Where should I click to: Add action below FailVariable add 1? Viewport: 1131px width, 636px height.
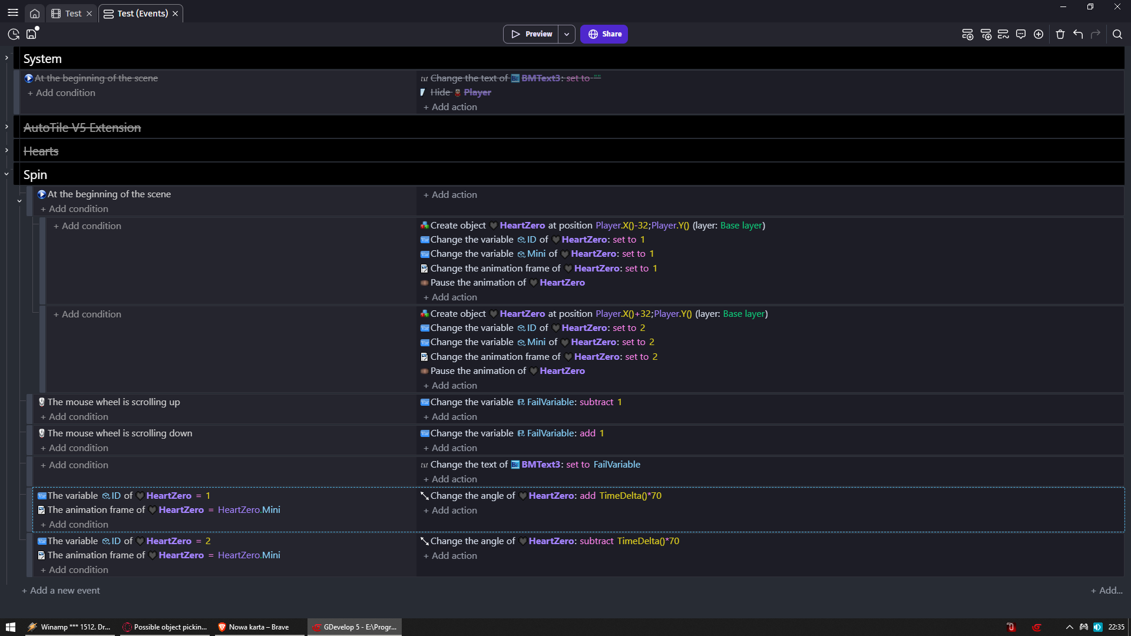[x=450, y=448]
